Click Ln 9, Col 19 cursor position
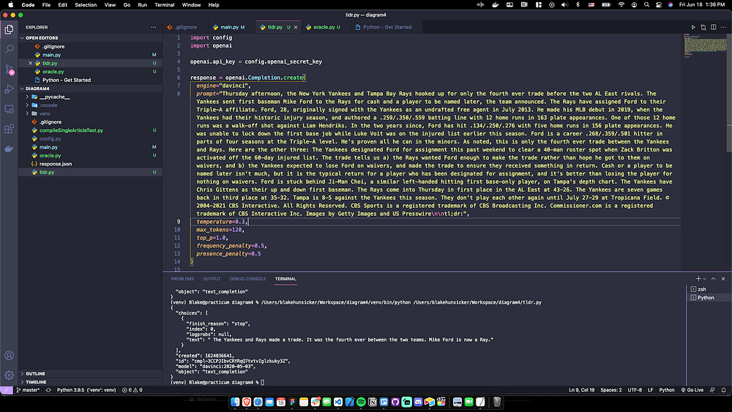The height and width of the screenshot is (412, 732). [x=581, y=390]
